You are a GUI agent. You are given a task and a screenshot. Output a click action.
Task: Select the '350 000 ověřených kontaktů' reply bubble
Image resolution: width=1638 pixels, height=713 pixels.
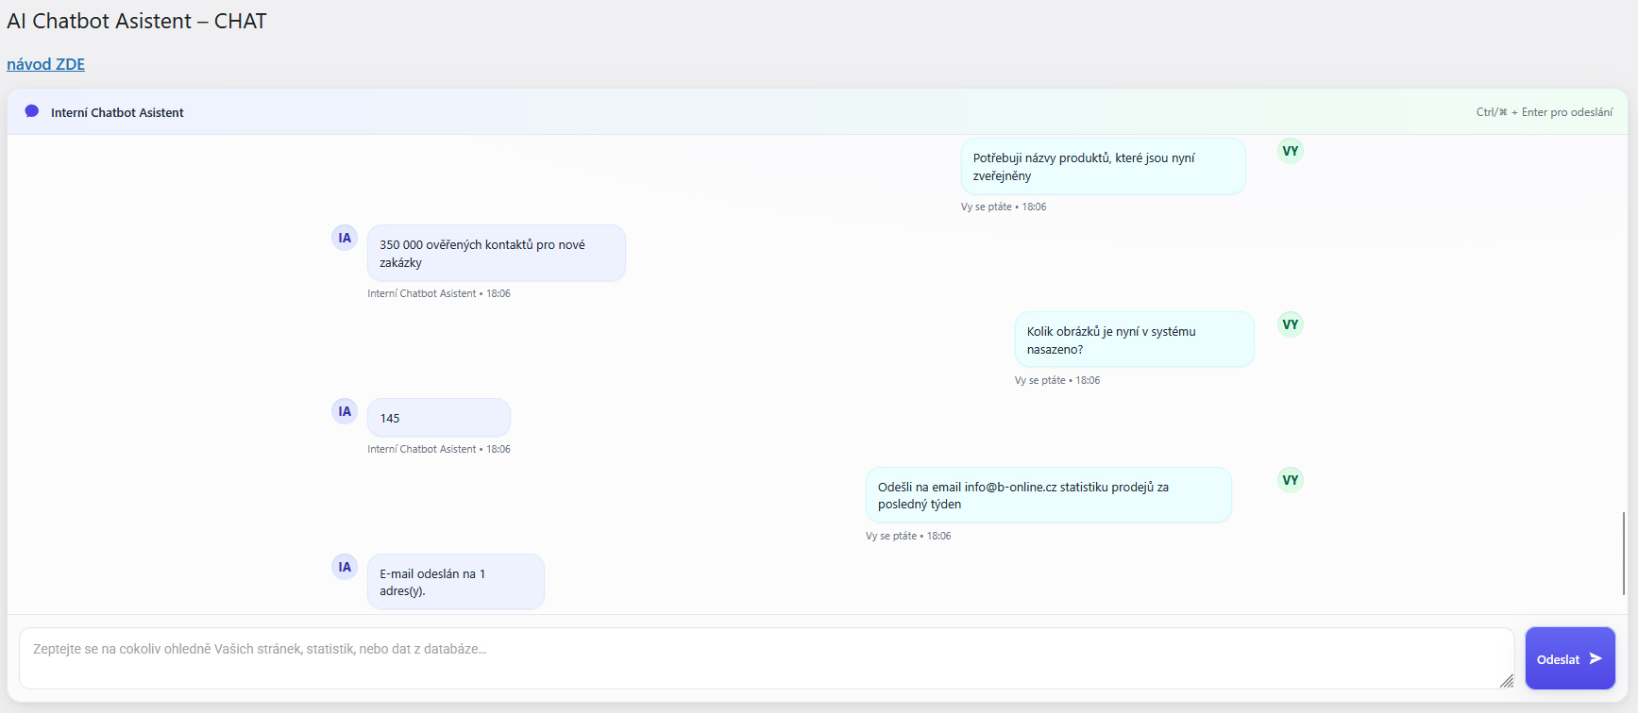(x=496, y=254)
